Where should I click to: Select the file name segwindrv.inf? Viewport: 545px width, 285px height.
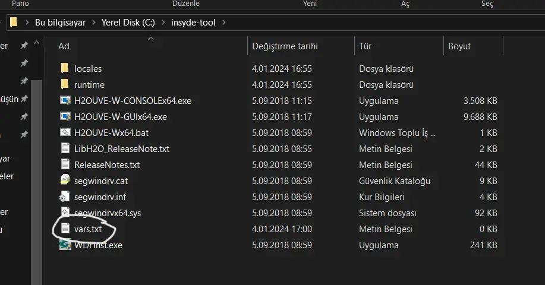(x=100, y=197)
